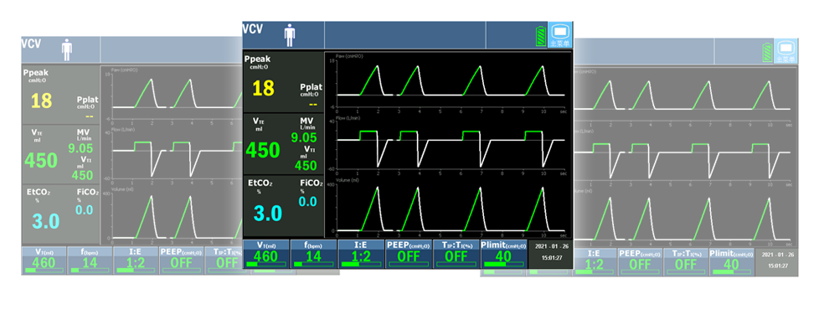
Task: Select the VTE 450 readout in center display
Action: point(263,151)
